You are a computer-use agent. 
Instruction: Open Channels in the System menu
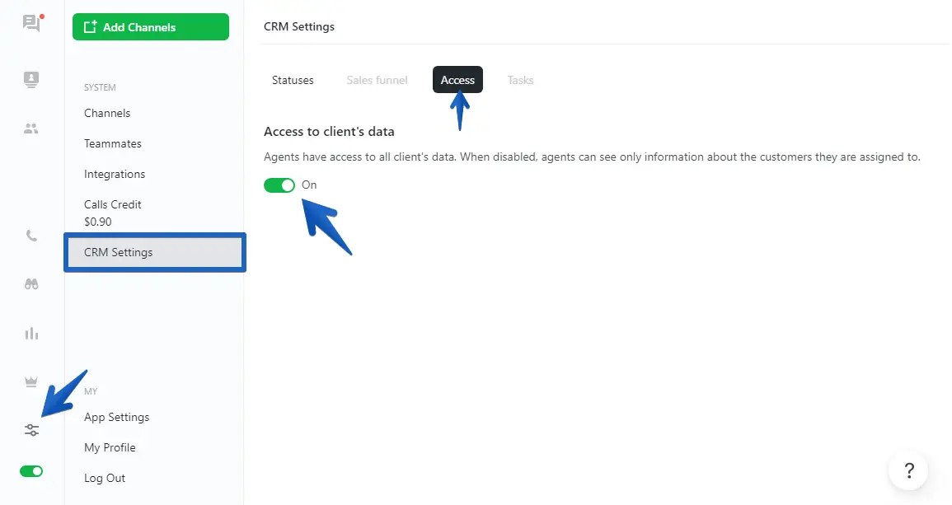click(107, 114)
